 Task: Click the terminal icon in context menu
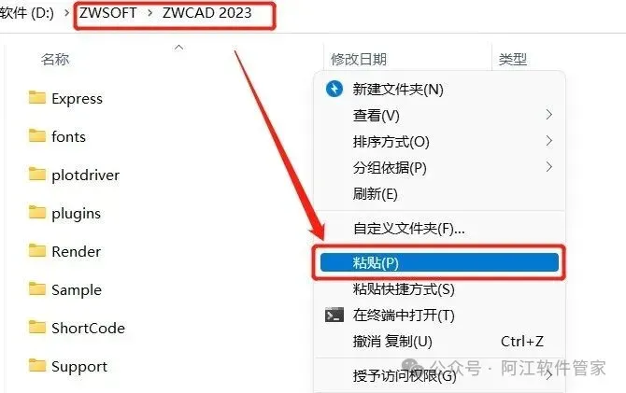point(334,316)
